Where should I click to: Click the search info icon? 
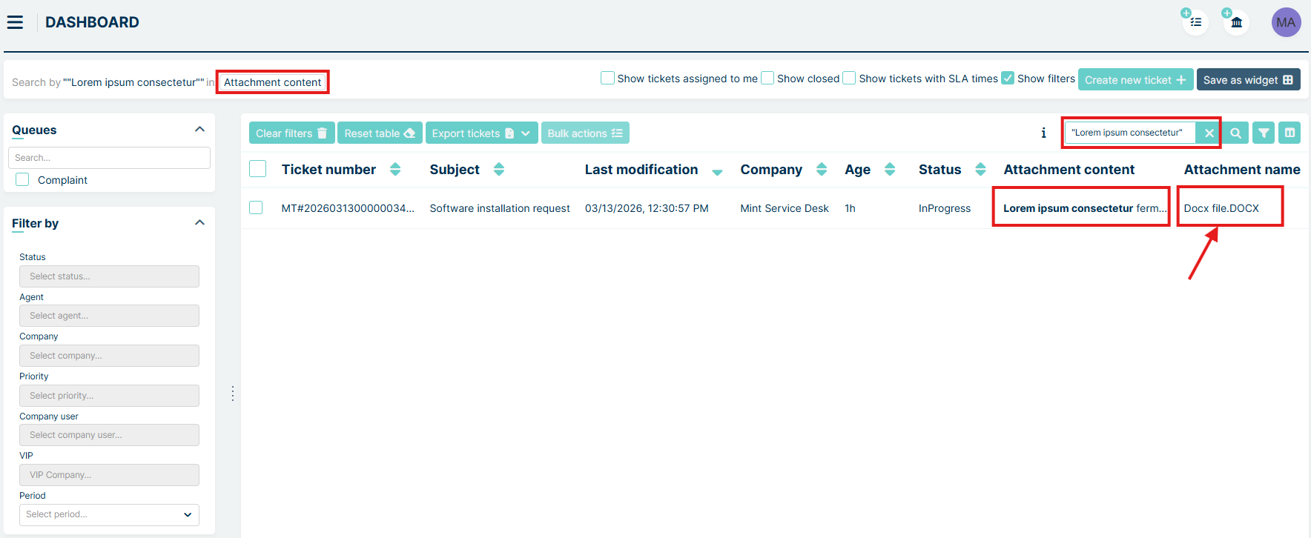(1043, 133)
